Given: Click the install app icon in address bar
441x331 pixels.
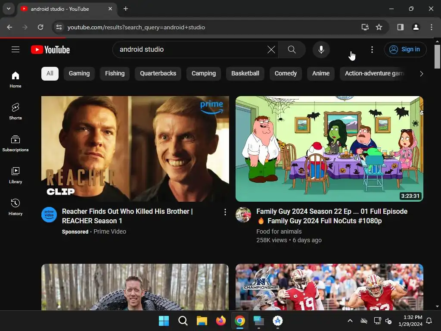Looking at the screenshot, I should click(x=365, y=27).
